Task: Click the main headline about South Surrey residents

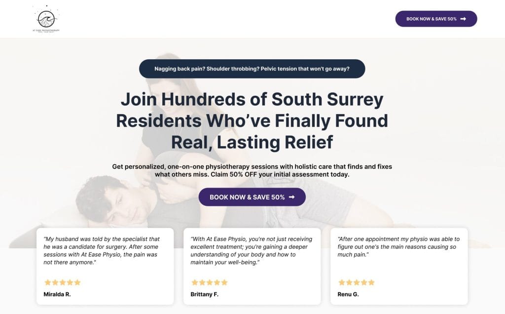Action: click(252, 121)
